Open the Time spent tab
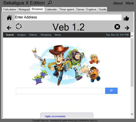Screen dimensions: 136x122 coord(66,9)
